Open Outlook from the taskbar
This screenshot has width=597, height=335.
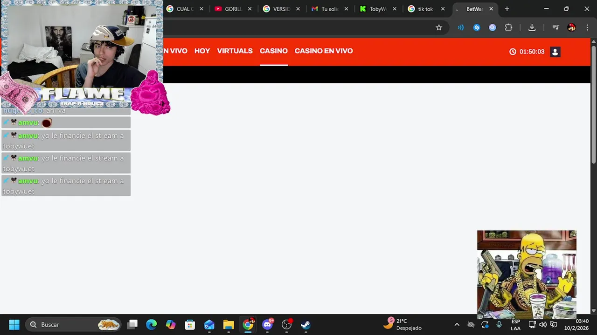click(x=209, y=325)
